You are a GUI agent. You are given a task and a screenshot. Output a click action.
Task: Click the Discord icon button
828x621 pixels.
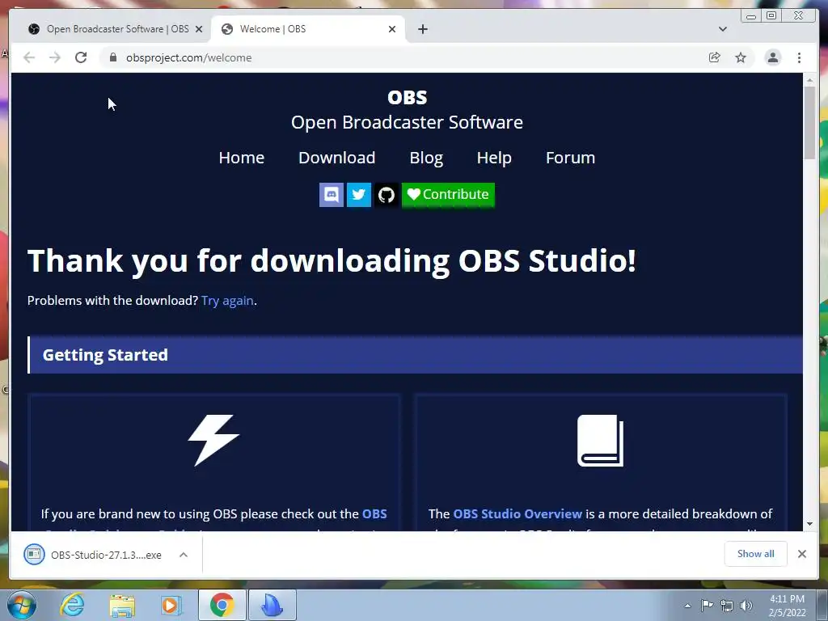pos(331,195)
